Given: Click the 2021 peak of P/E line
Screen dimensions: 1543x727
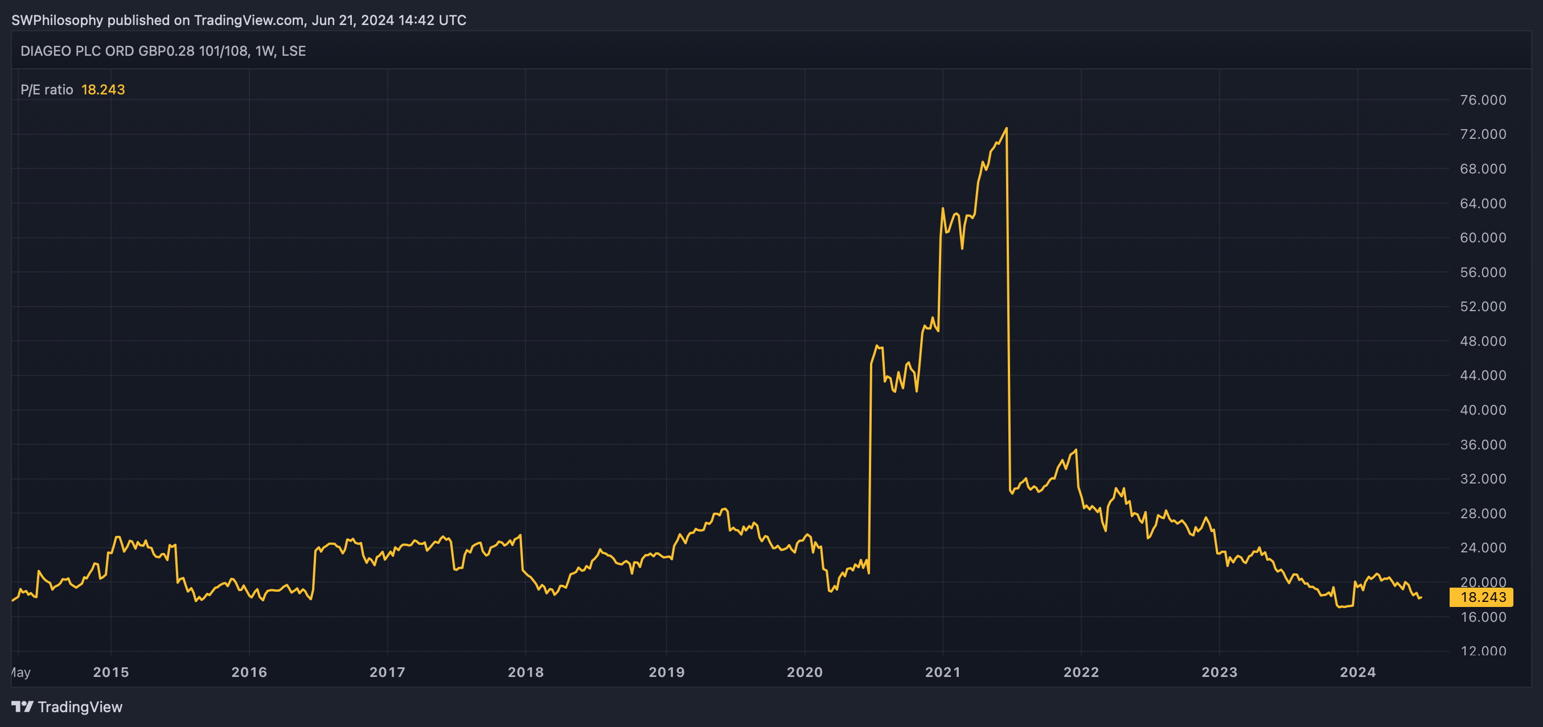Looking at the screenshot, I should (1006, 128).
